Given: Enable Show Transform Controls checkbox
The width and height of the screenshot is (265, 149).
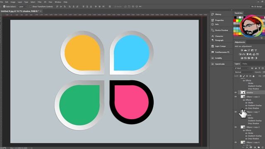Looking at the screenshot, I should [x=31, y=7].
